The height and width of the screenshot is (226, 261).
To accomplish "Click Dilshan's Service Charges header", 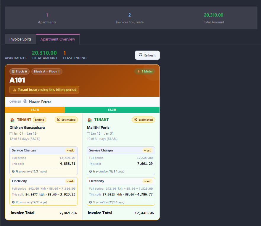I will [43, 150].
